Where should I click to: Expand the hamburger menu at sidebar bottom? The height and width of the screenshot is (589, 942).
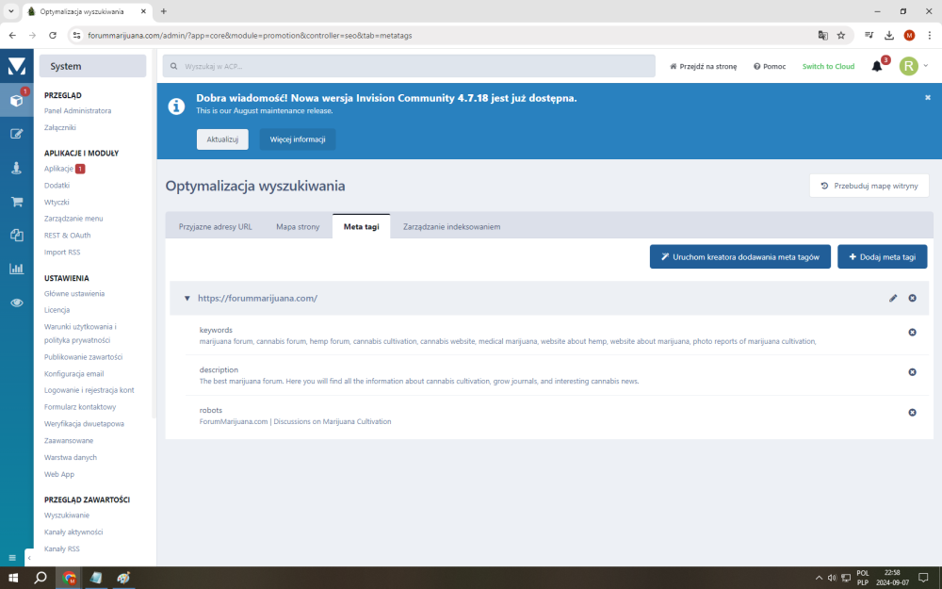[x=12, y=557]
